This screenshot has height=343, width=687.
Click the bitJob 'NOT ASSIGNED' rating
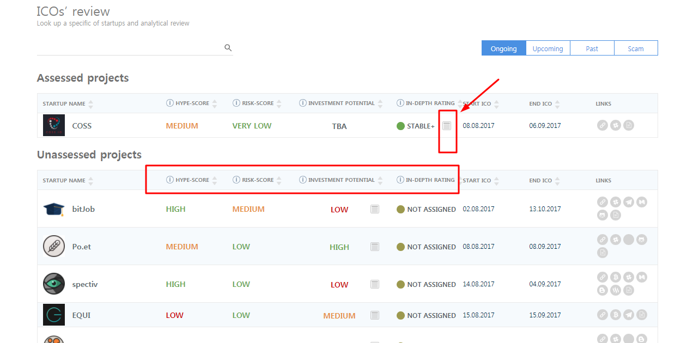(431, 210)
